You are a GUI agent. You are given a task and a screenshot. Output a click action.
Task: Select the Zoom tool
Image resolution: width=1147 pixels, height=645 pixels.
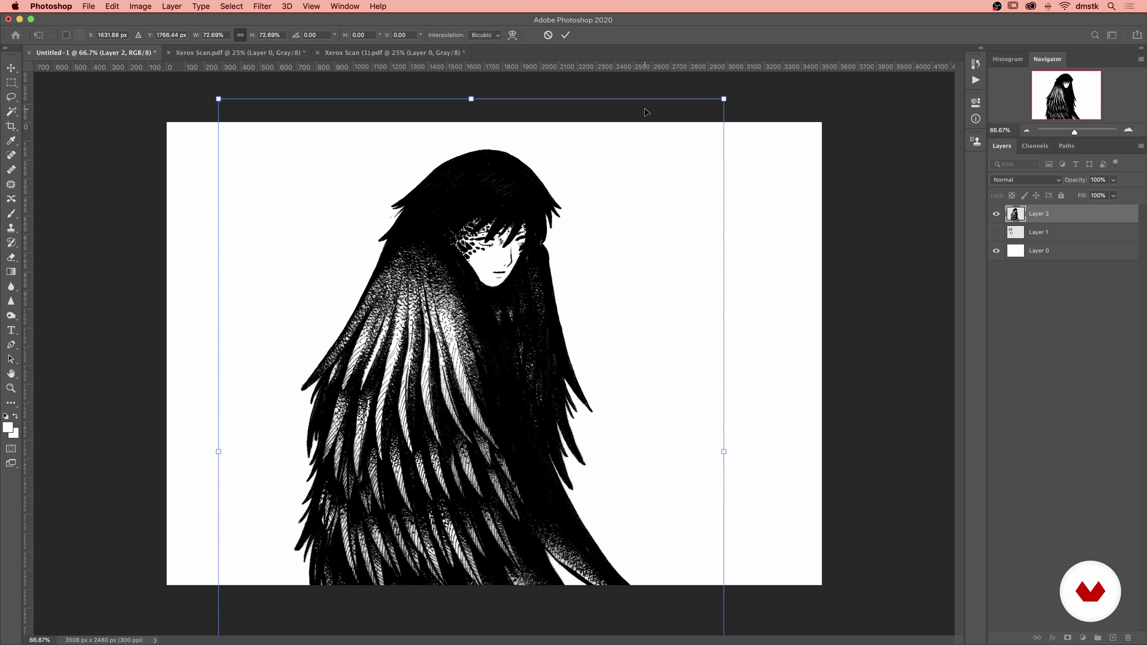coord(11,388)
